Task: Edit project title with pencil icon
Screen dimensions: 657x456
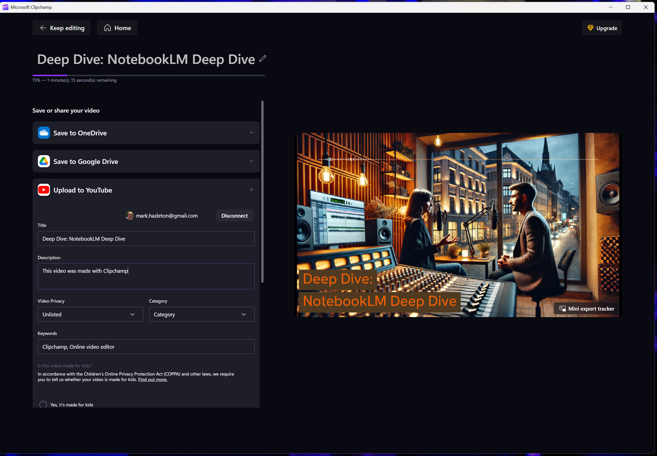Action: tap(263, 59)
